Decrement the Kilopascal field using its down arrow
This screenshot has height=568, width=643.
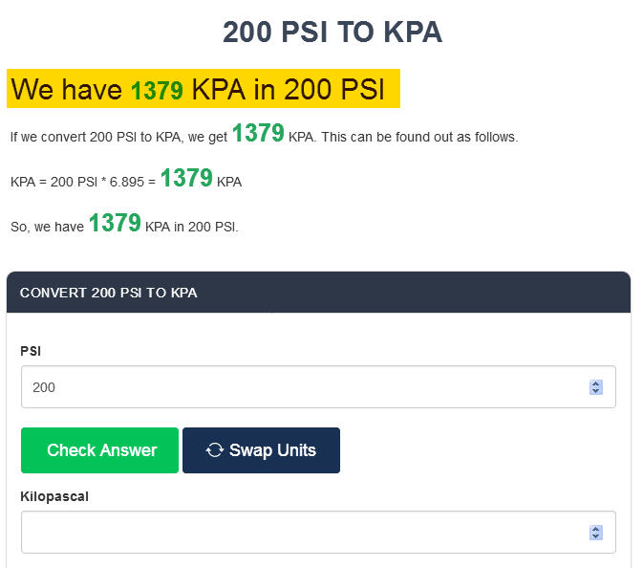click(x=596, y=536)
